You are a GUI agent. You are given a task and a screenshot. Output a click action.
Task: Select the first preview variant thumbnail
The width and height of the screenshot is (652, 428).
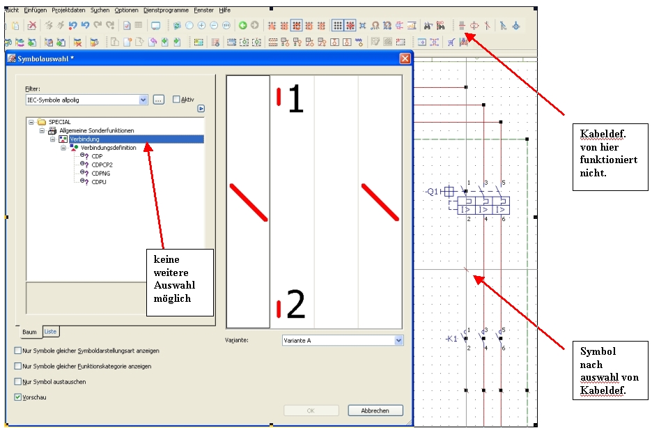[x=248, y=201]
